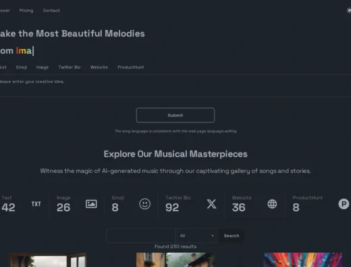Screen dimensions: 351x267
Task: Open the All category dropdown
Action: (x=197, y=235)
